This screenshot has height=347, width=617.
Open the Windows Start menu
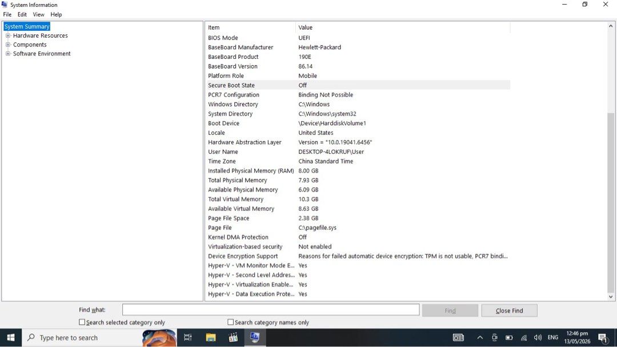click(11, 337)
